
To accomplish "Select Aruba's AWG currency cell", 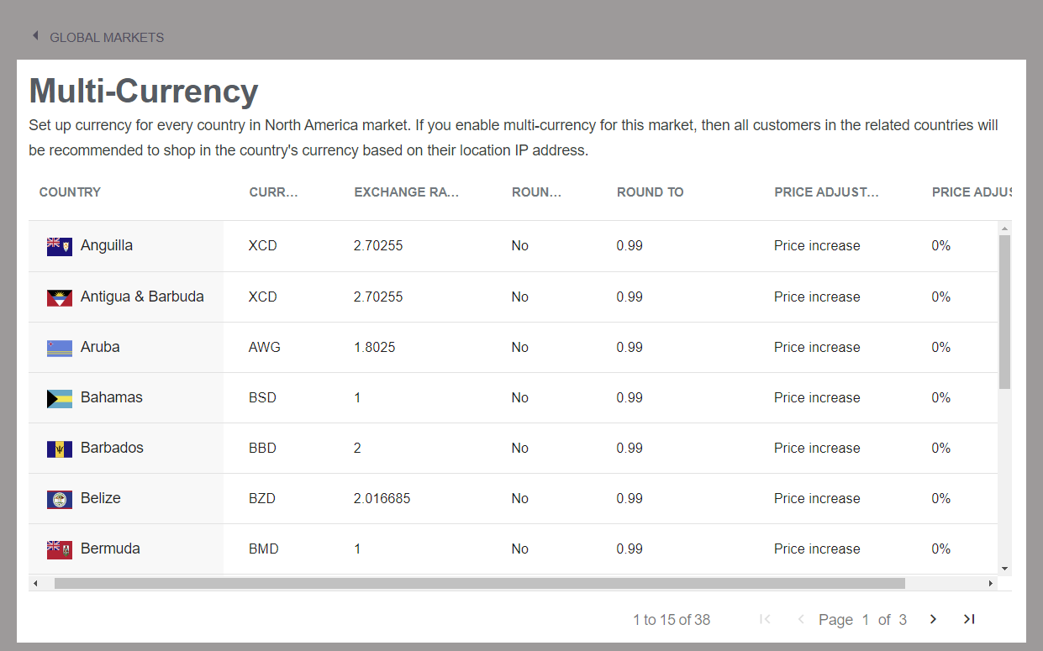I will tap(265, 348).
